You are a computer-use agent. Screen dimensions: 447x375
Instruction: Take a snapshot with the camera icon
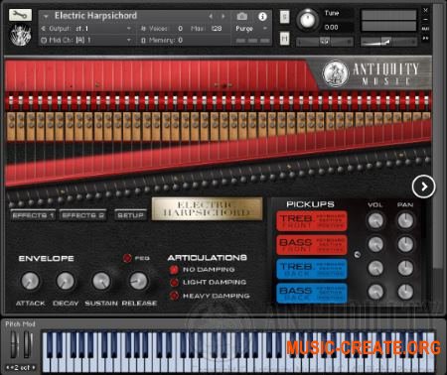(242, 16)
